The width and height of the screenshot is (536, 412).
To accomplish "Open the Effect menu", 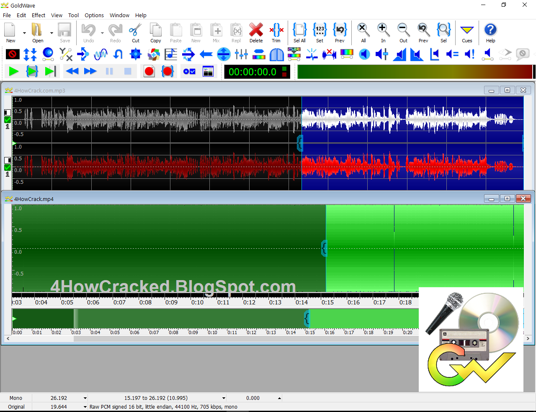I will coord(39,15).
